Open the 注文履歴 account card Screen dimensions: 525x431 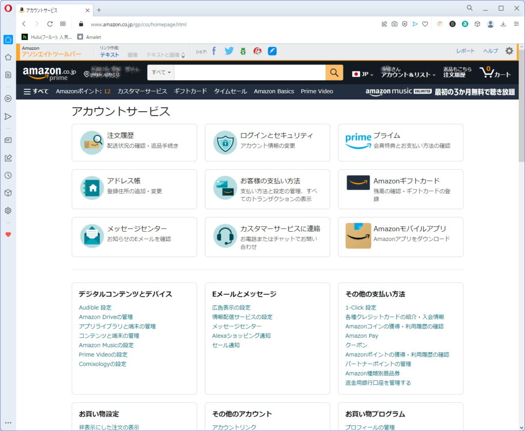pyautogui.click(x=134, y=142)
